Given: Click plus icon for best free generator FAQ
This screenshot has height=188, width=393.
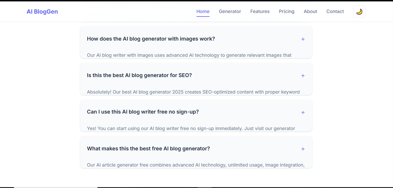Looking at the screenshot, I should click(x=303, y=149).
